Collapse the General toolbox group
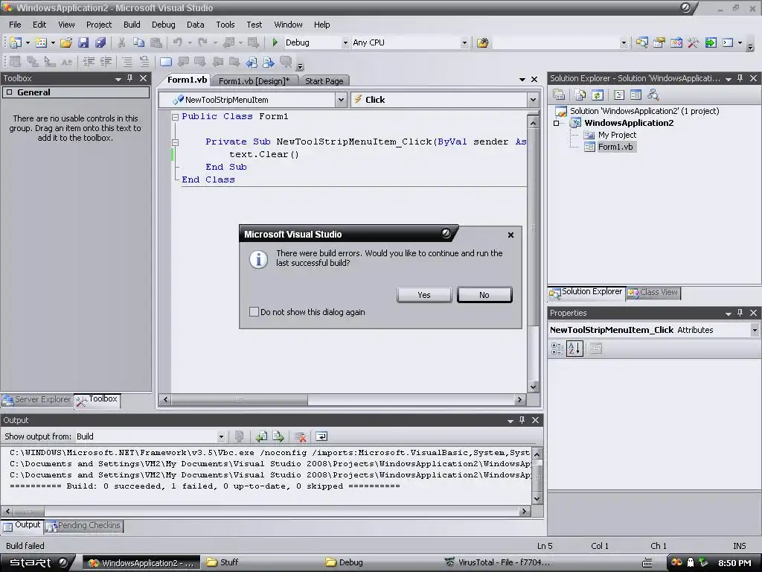 tap(9, 92)
